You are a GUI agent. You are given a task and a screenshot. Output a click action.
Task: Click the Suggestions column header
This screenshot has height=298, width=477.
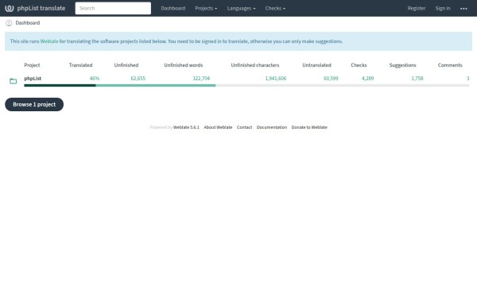402,65
